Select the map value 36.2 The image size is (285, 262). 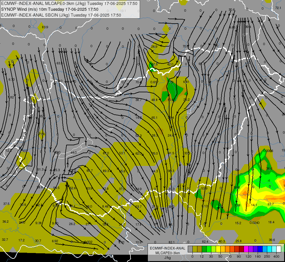pyautogui.click(x=6, y=222)
